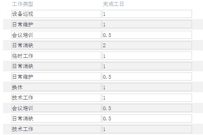
Task: Click the fourth row's 日常消缺 field
Action: (56, 45)
